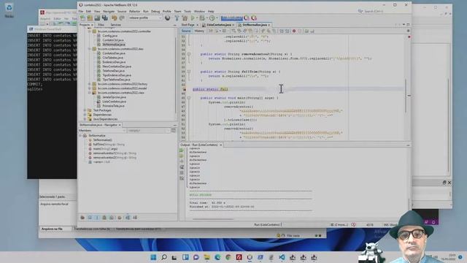This screenshot has height=263, width=467.
Task: Click the Open Project toolbar icon
Action: point(97,18)
